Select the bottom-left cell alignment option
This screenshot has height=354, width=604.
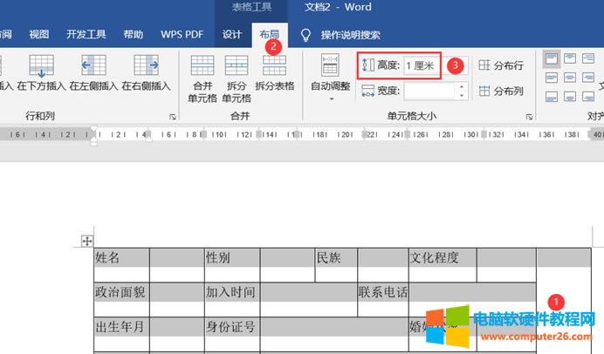click(x=552, y=98)
